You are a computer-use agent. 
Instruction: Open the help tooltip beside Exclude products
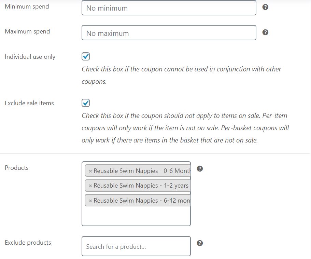[x=200, y=243]
